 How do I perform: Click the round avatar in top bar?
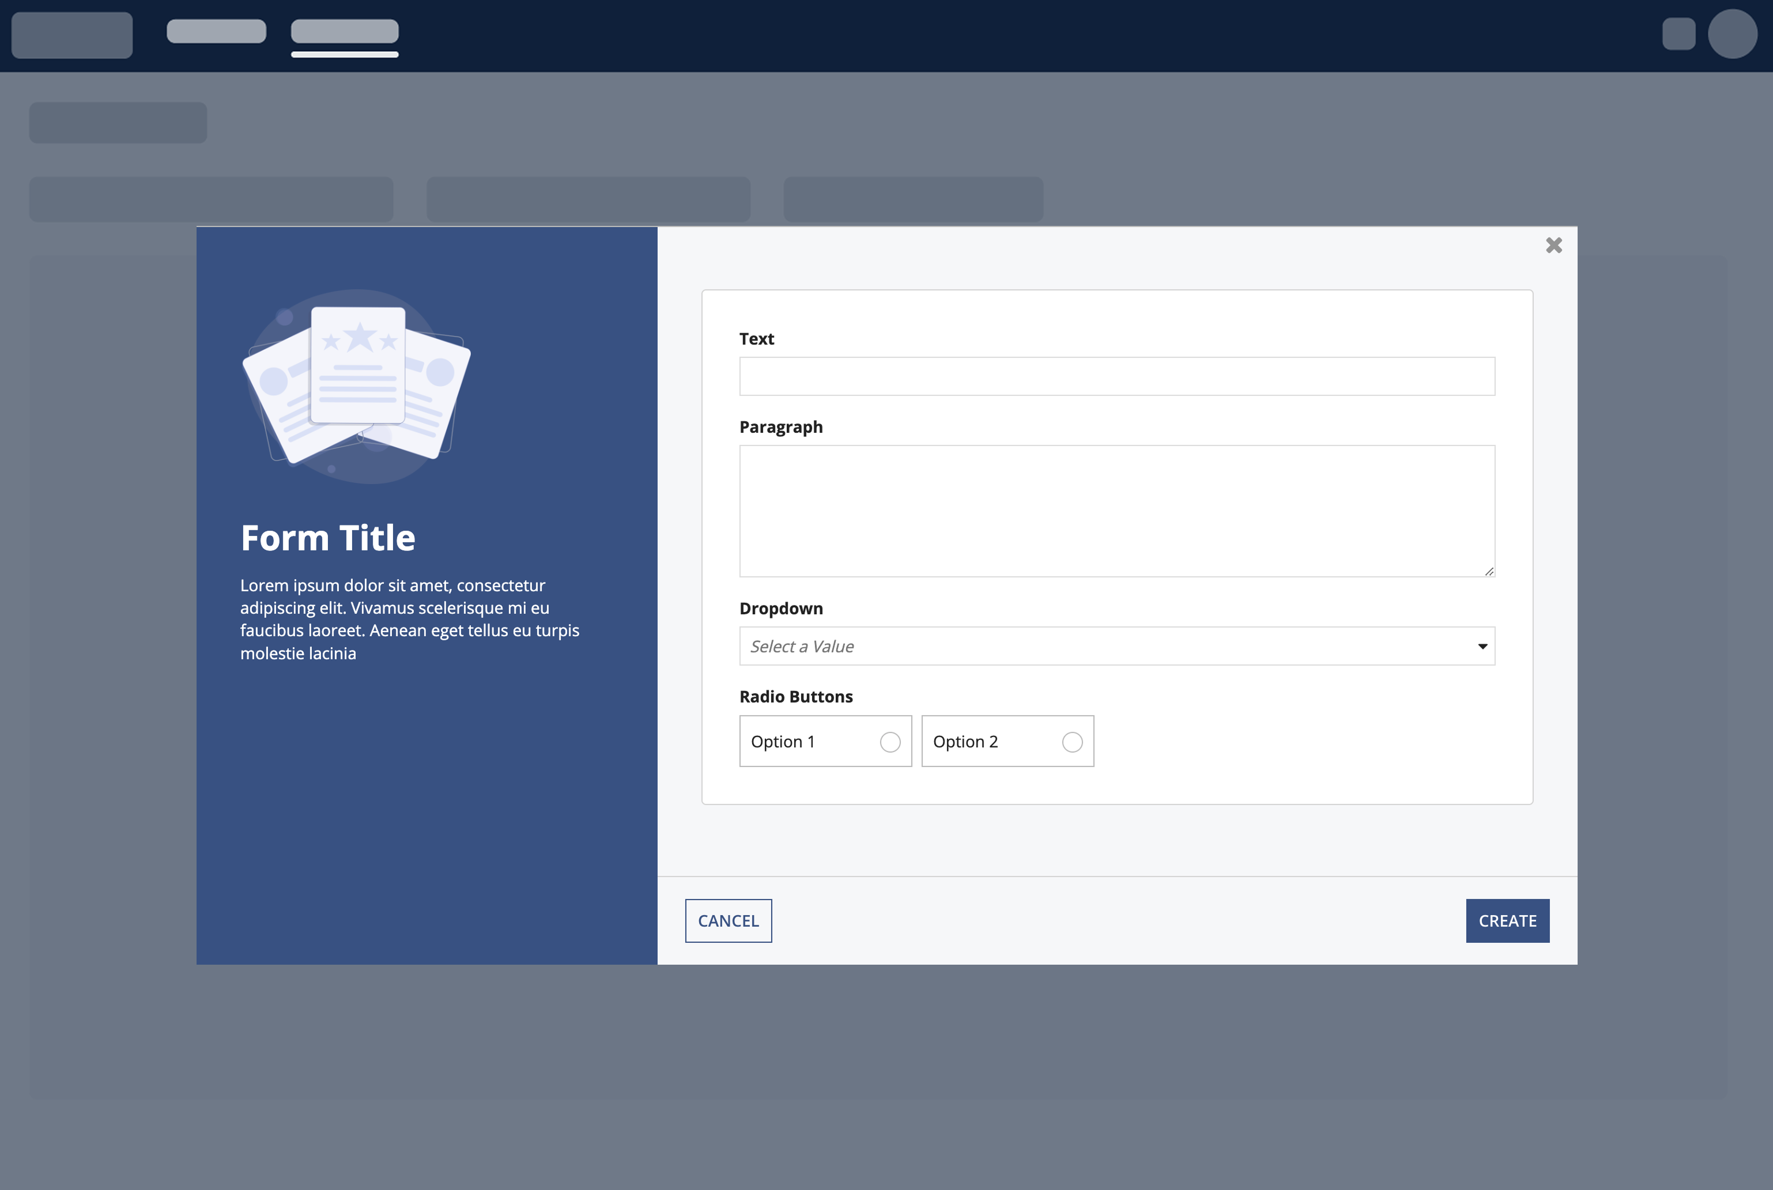click(x=1732, y=34)
